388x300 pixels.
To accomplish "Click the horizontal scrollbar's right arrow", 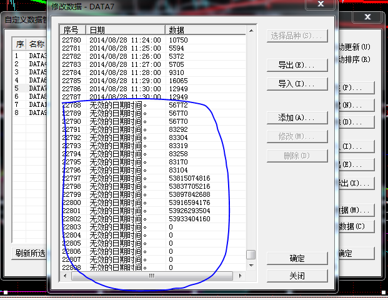I will click(241, 276).
